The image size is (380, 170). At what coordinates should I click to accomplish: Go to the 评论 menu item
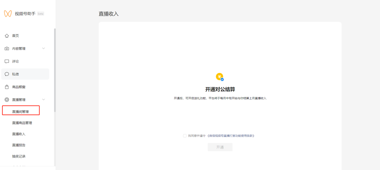25,61
